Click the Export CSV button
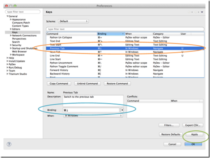This screenshot has width=210, height=158. coord(192,125)
